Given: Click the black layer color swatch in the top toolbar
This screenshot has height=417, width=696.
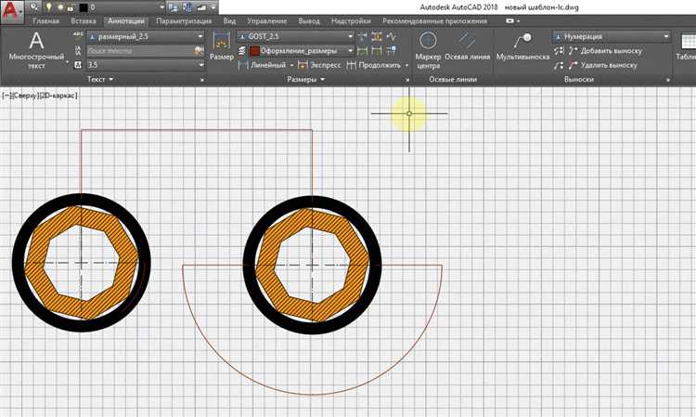Looking at the screenshot, I should click(x=83, y=7).
